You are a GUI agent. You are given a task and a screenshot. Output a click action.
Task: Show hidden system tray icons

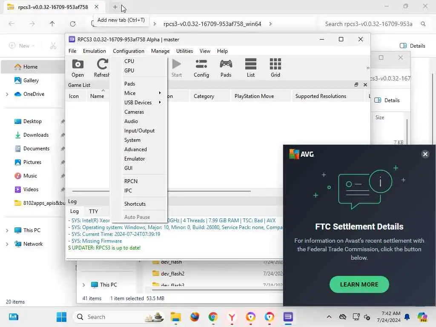[329, 317]
